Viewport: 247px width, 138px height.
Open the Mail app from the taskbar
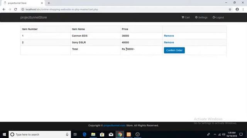[111, 135]
